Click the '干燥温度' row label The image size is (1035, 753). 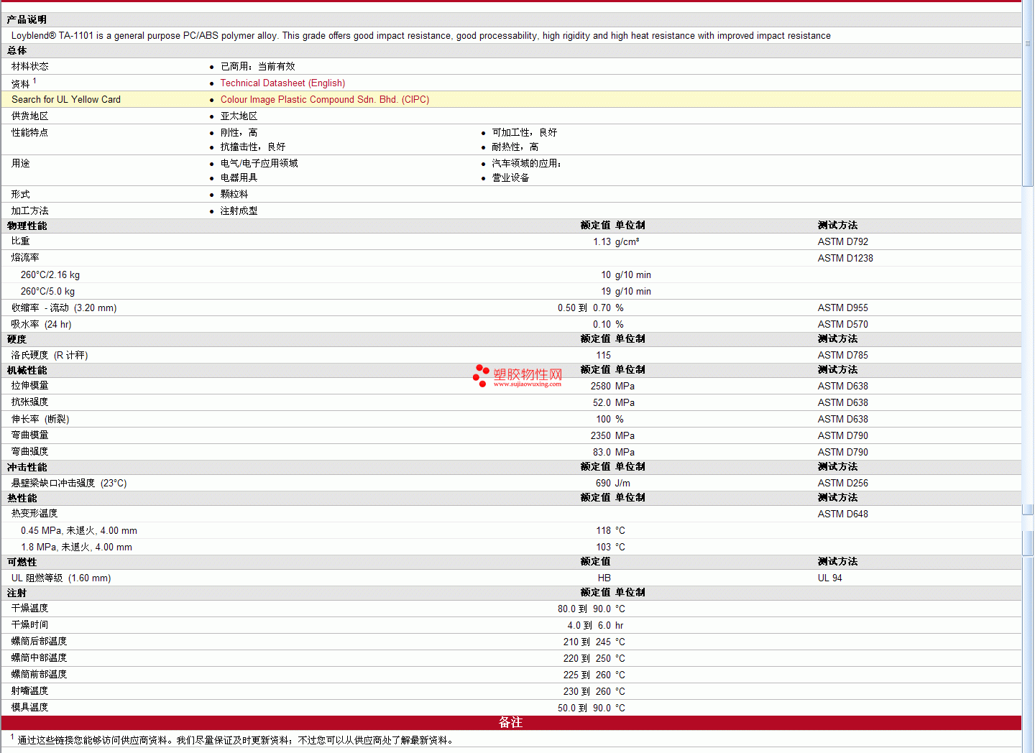(29, 609)
